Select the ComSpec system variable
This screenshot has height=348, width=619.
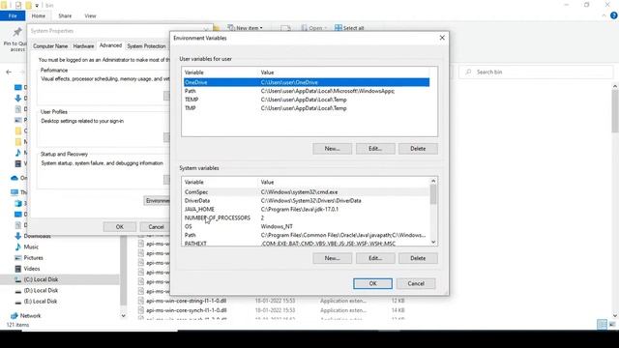(x=307, y=191)
